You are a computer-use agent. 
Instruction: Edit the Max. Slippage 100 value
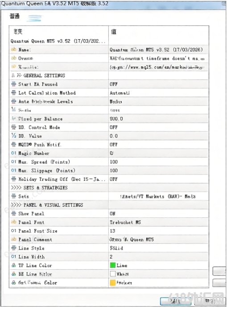coord(158,171)
